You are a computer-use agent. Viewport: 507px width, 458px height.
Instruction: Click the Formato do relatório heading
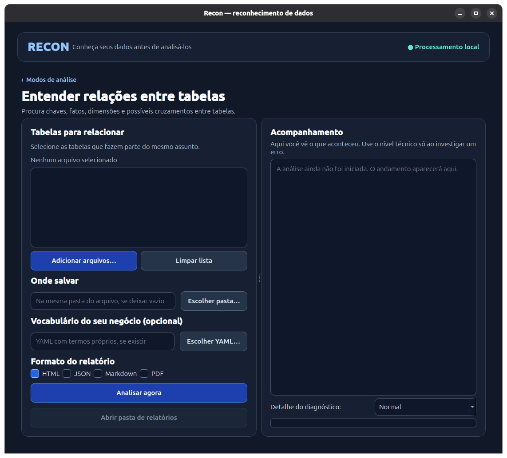coord(73,361)
